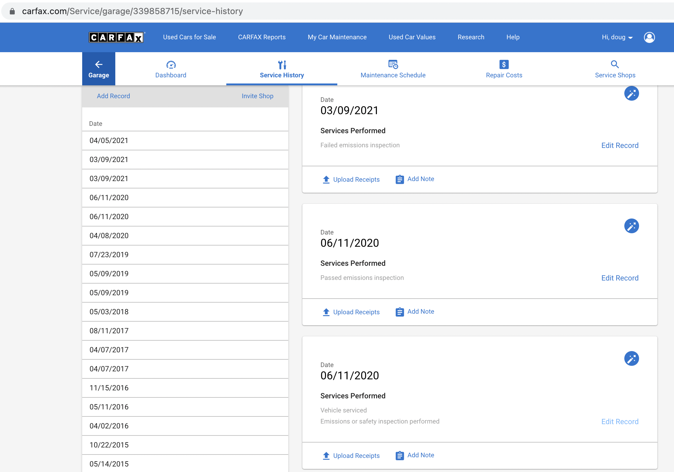Click the Dashboard gauge icon
The height and width of the screenshot is (472, 674).
pos(171,65)
